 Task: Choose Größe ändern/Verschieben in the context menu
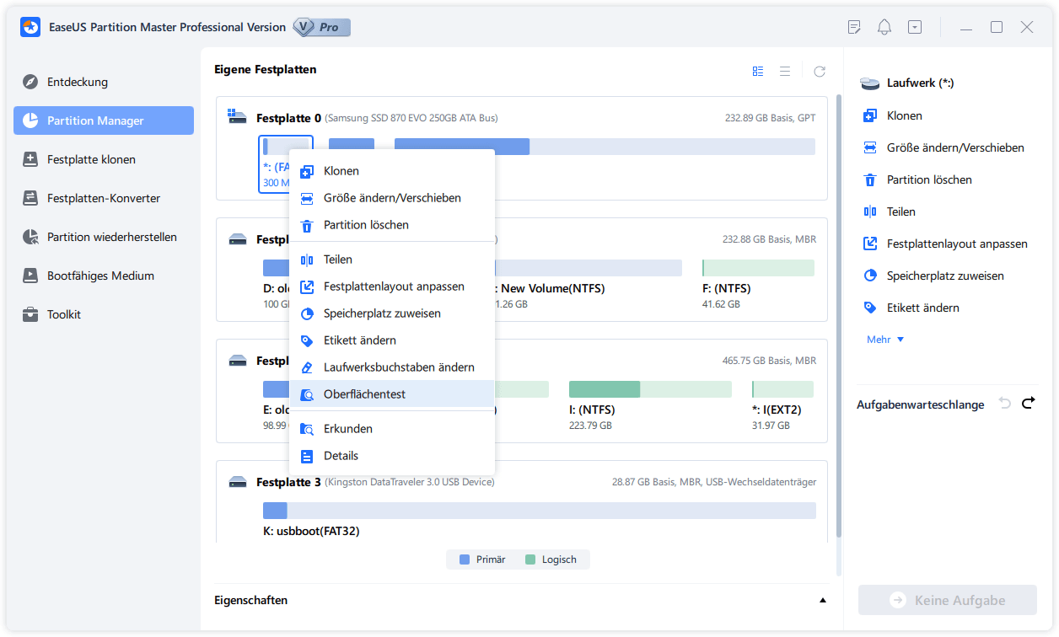point(392,198)
